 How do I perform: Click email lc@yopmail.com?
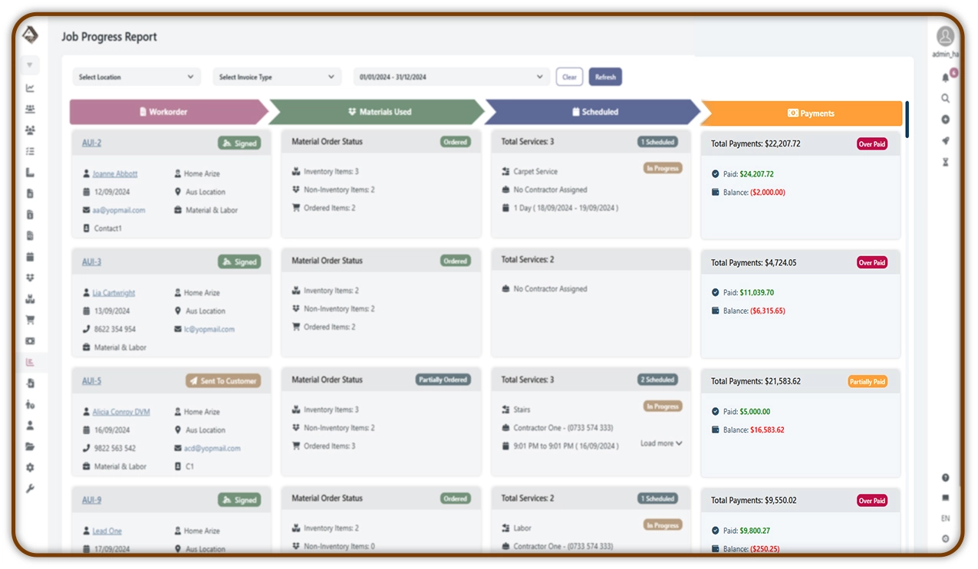209,329
